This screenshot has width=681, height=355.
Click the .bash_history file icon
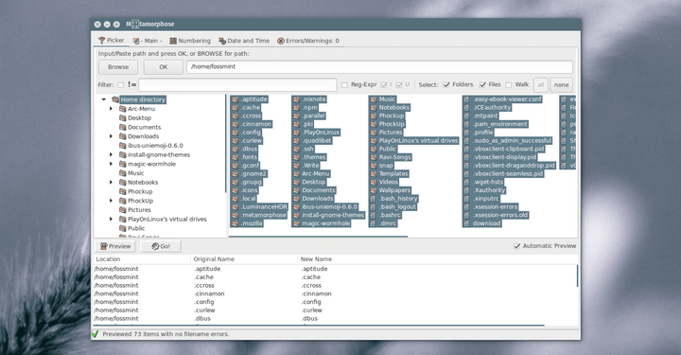coord(373,199)
